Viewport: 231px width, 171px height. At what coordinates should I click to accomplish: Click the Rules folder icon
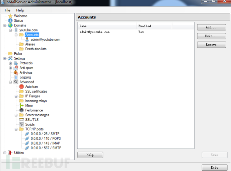(x=10, y=54)
